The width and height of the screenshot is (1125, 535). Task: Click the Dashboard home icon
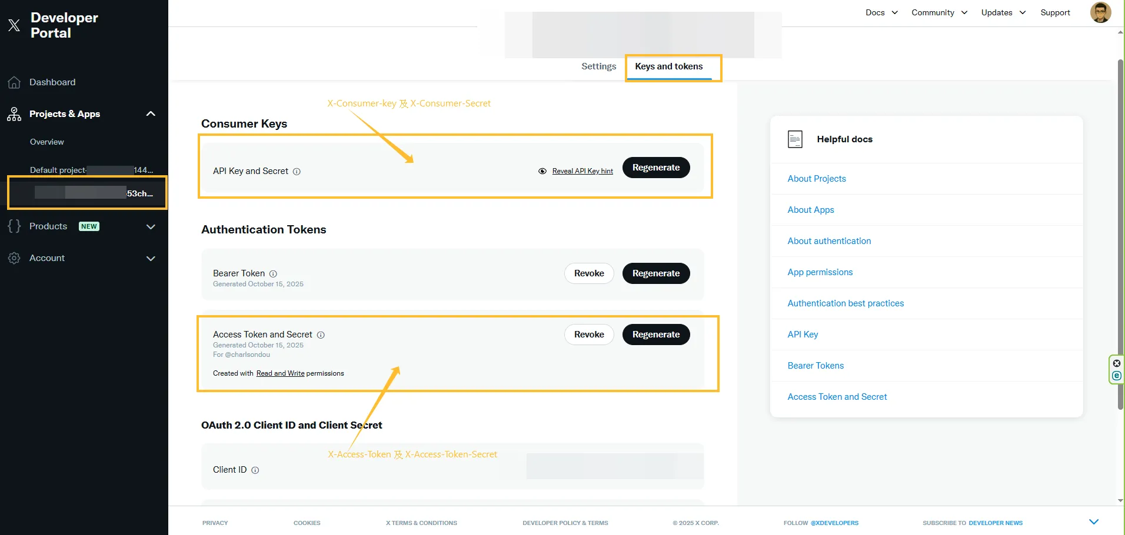coord(14,82)
